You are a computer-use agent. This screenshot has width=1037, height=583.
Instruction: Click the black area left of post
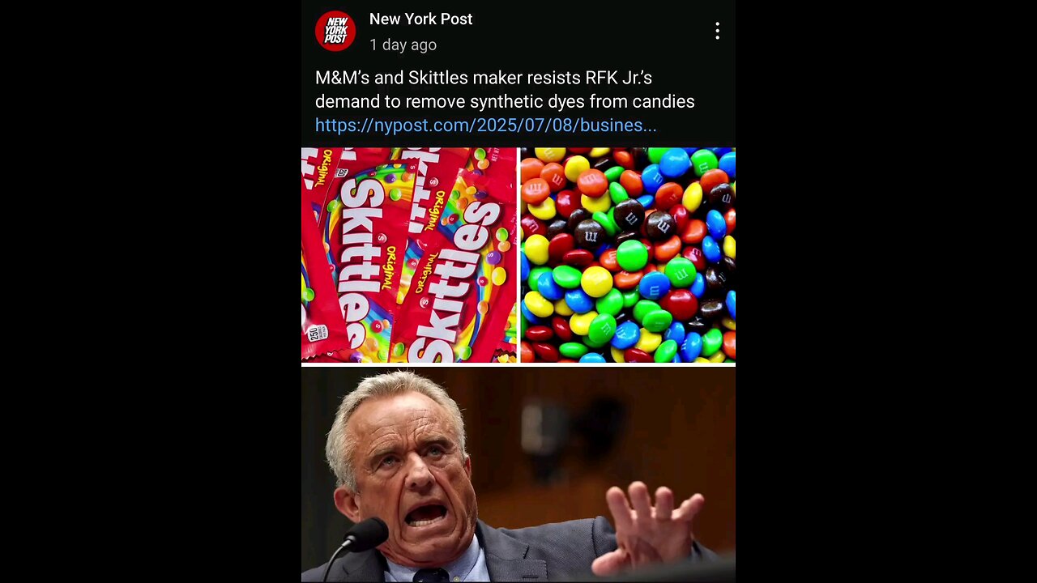coord(151,291)
